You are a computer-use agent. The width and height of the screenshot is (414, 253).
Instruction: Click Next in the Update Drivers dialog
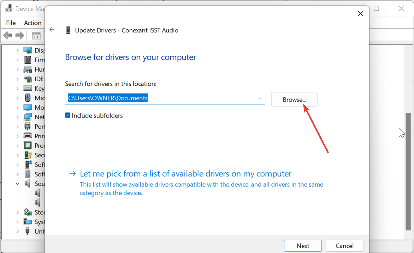pyautogui.click(x=303, y=246)
